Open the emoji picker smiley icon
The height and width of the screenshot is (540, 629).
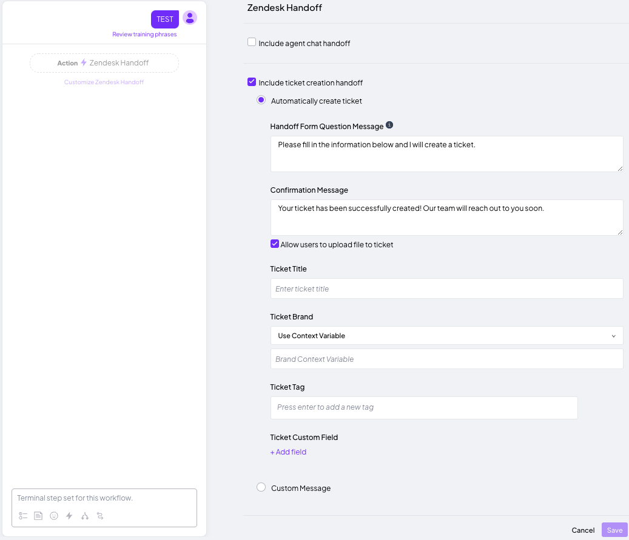click(x=54, y=516)
